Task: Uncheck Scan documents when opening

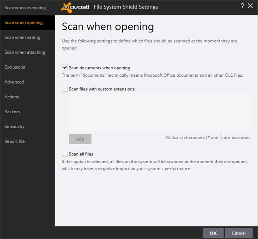Action: point(65,68)
